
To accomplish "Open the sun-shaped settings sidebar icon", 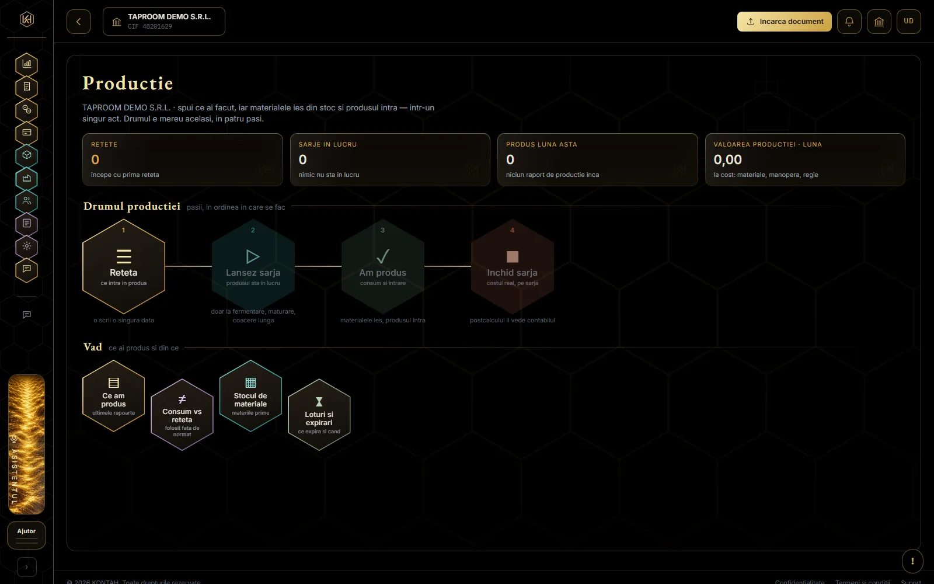I will tap(27, 246).
